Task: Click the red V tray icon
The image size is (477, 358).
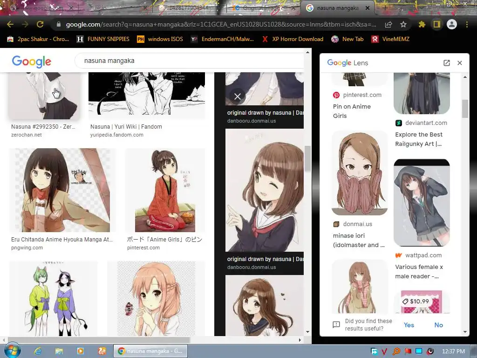Action: click(384, 351)
